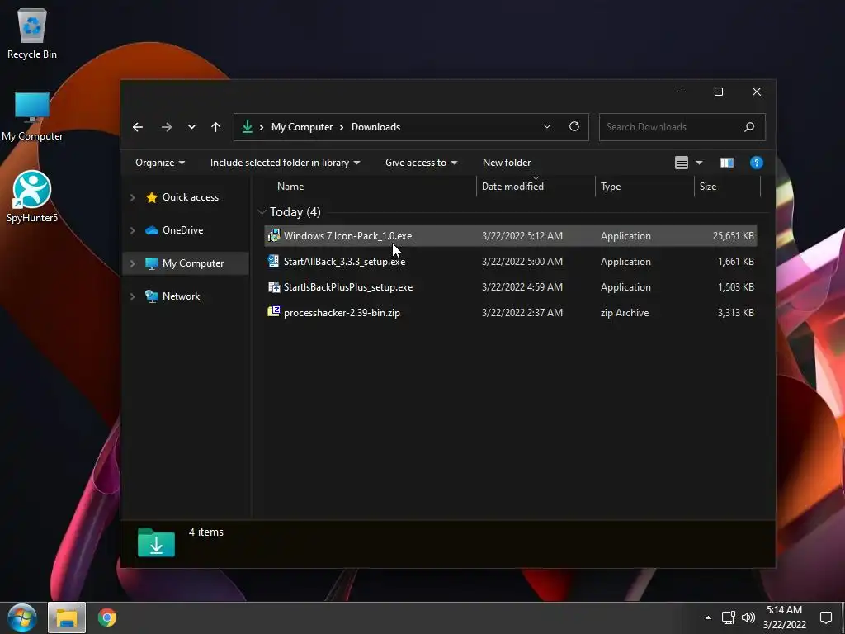Open the view options dropdown arrow
This screenshot has width=845, height=634.
[700, 163]
